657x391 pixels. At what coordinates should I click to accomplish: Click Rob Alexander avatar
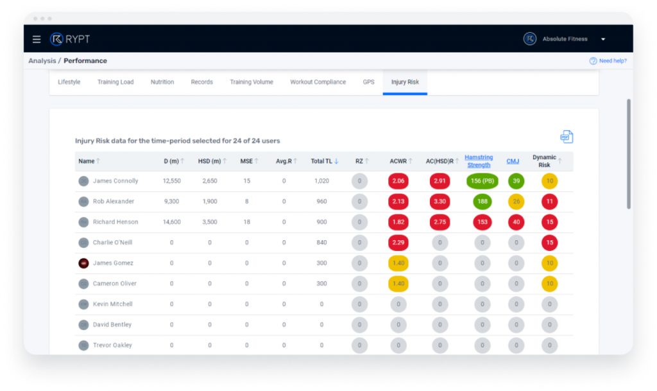[84, 202]
